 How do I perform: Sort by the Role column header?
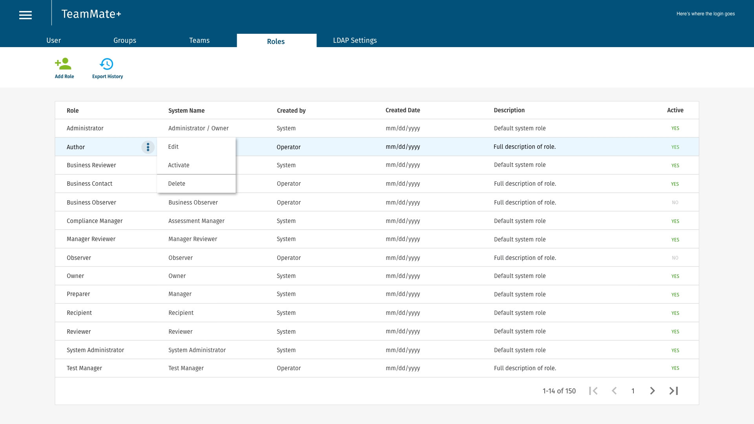pyautogui.click(x=73, y=111)
